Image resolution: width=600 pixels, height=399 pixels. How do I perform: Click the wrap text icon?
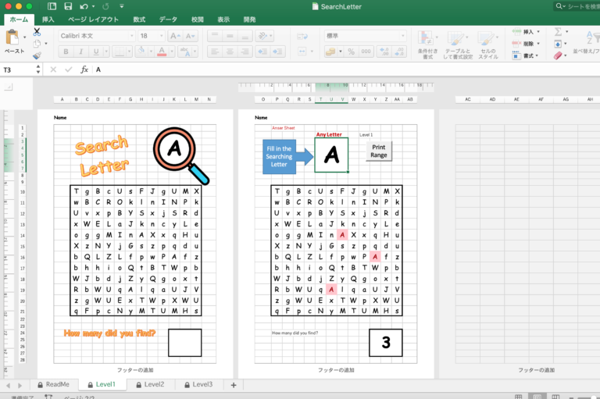[302, 37]
